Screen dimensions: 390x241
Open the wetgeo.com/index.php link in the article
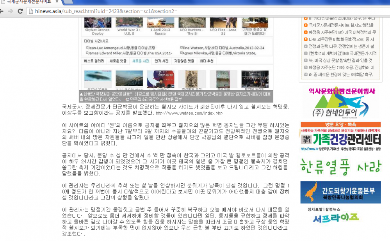[x=189, y=113]
